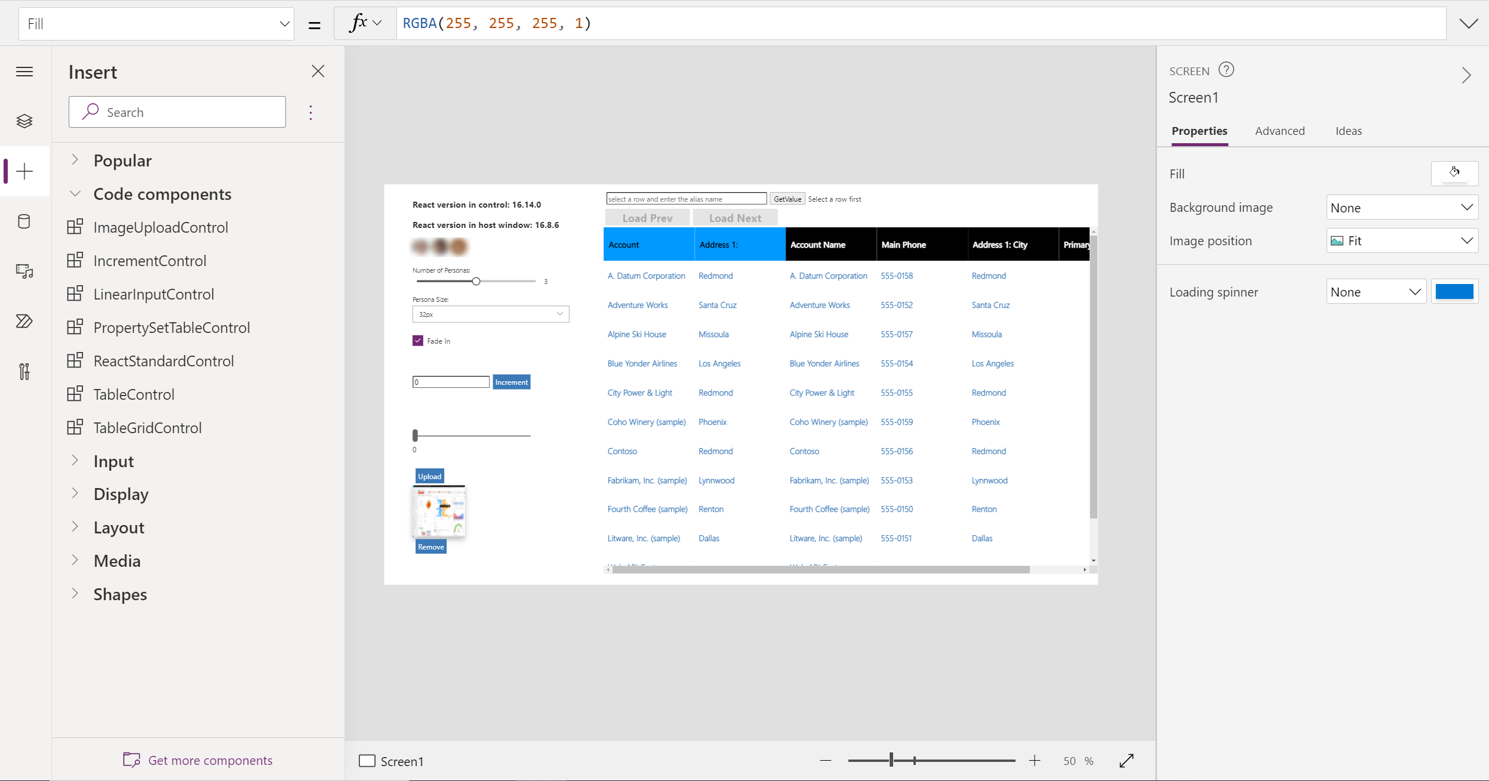Click the ellipsis menu icon in Insert panel
This screenshot has height=781, width=1489.
(x=311, y=112)
